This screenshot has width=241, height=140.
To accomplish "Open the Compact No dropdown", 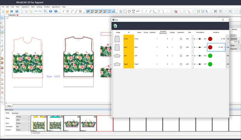I will (23, 126).
